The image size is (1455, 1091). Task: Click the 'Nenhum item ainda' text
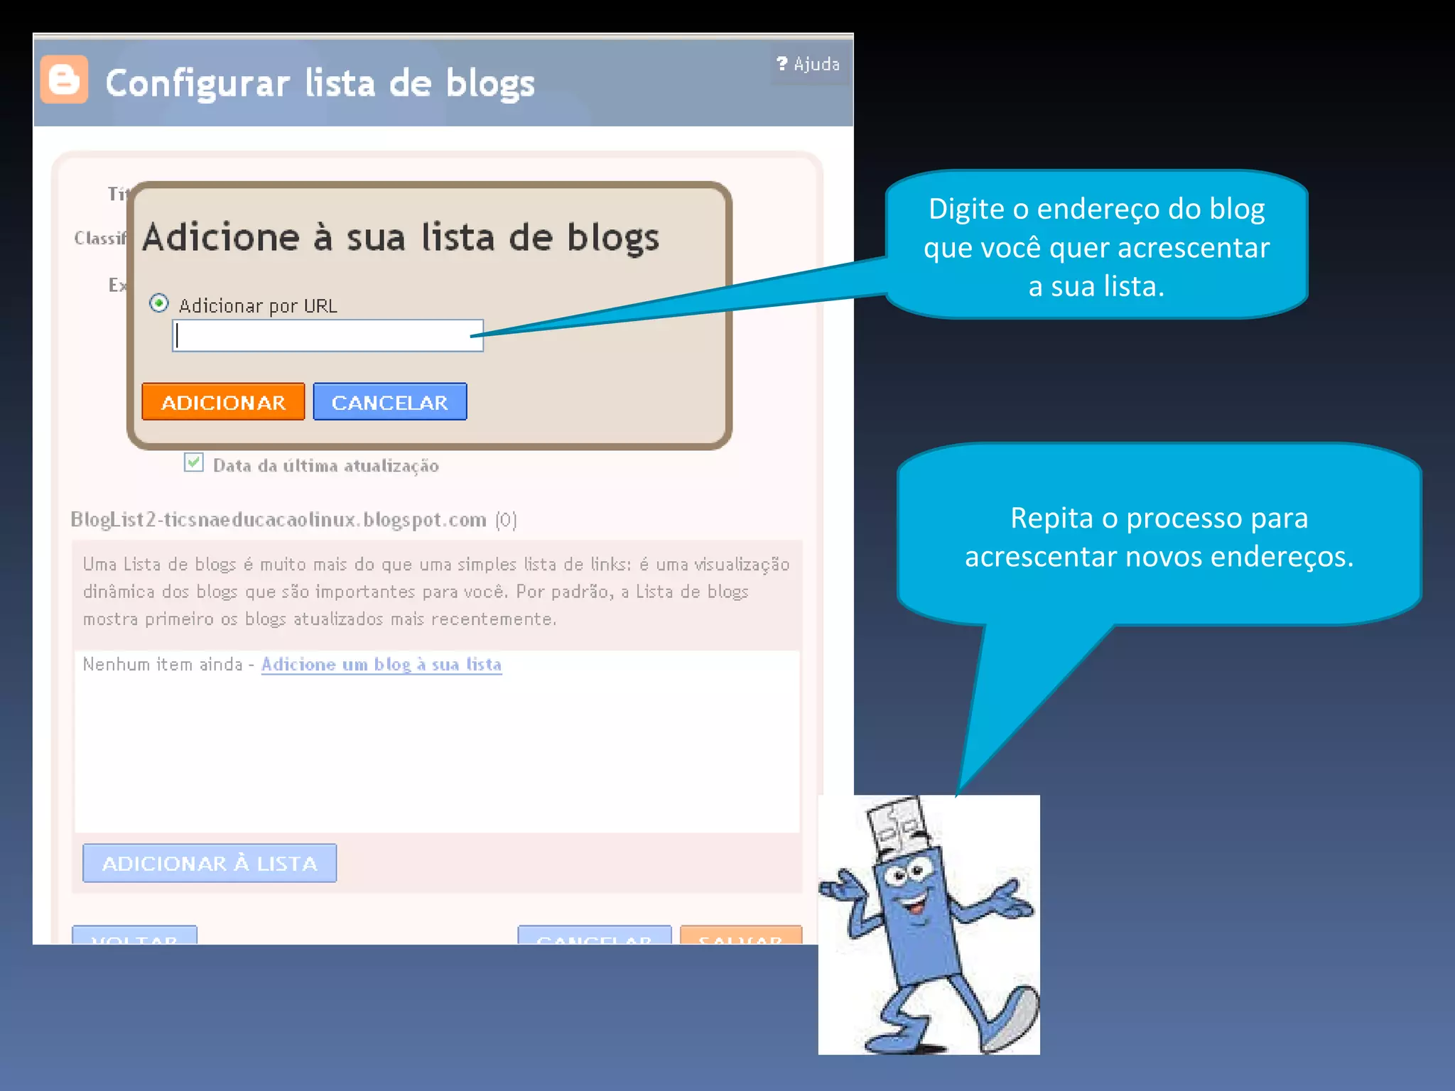pyautogui.click(x=163, y=664)
